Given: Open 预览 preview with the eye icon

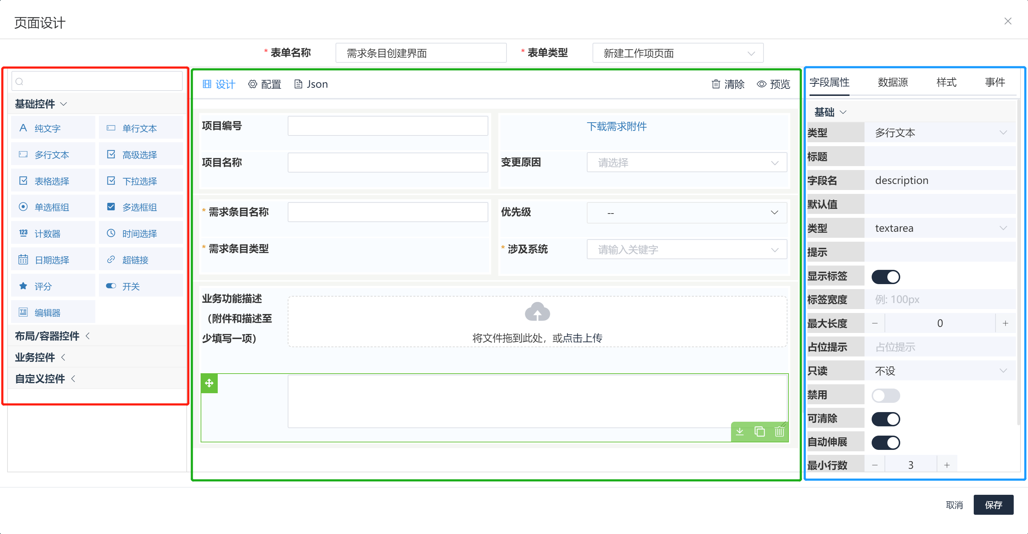Looking at the screenshot, I should point(773,84).
